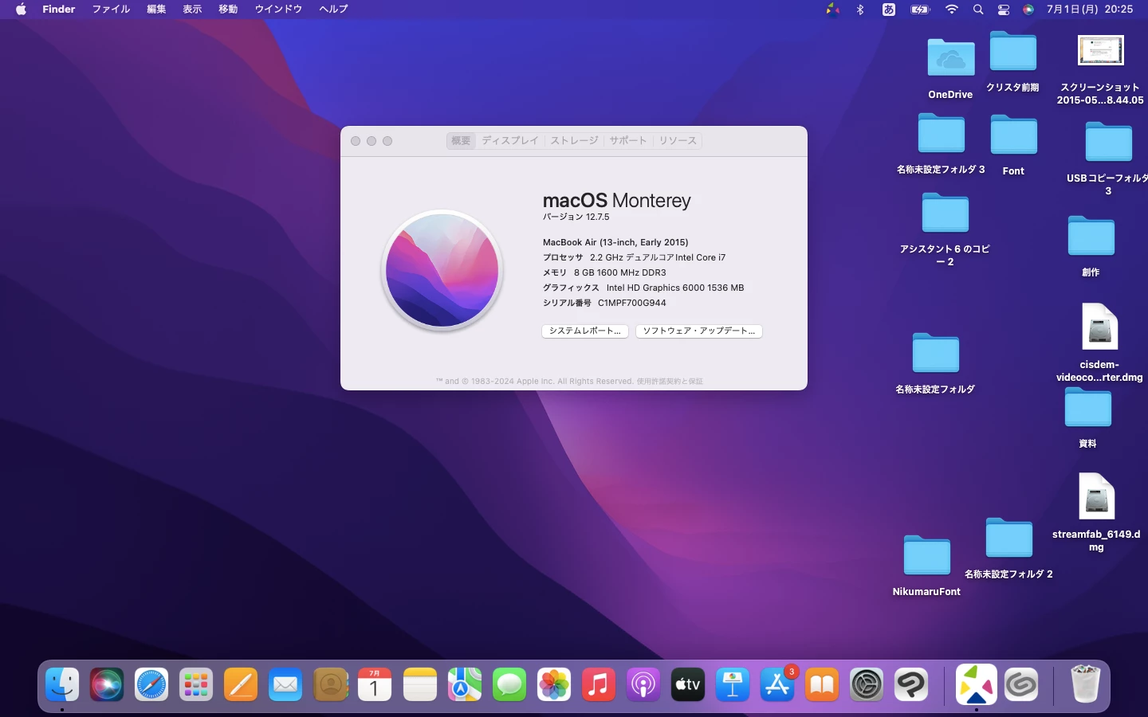The image size is (1148, 717).
Task: Open Spotlight search
Action: click(978, 10)
